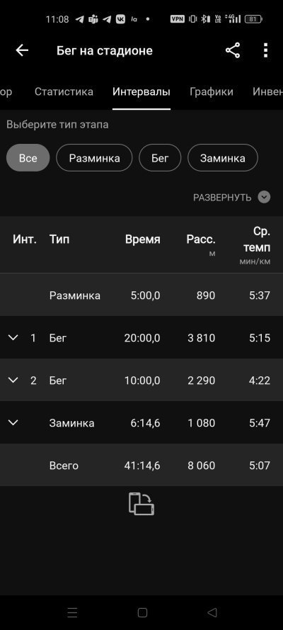Tap the rotate screen orientation icon
Image resolution: width=283 pixels, height=630 pixels.
pos(141,504)
